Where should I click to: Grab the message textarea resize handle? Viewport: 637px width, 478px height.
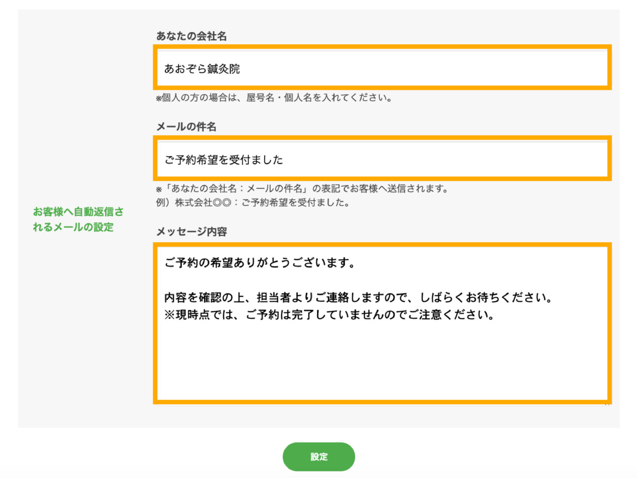click(607, 402)
